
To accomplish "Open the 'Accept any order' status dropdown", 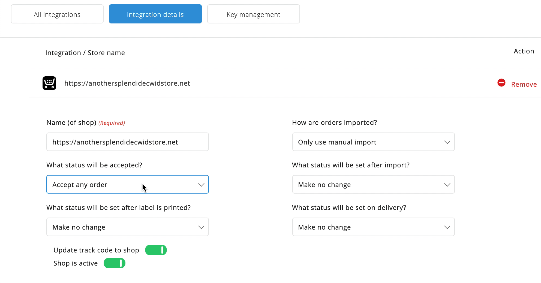I will tap(127, 184).
